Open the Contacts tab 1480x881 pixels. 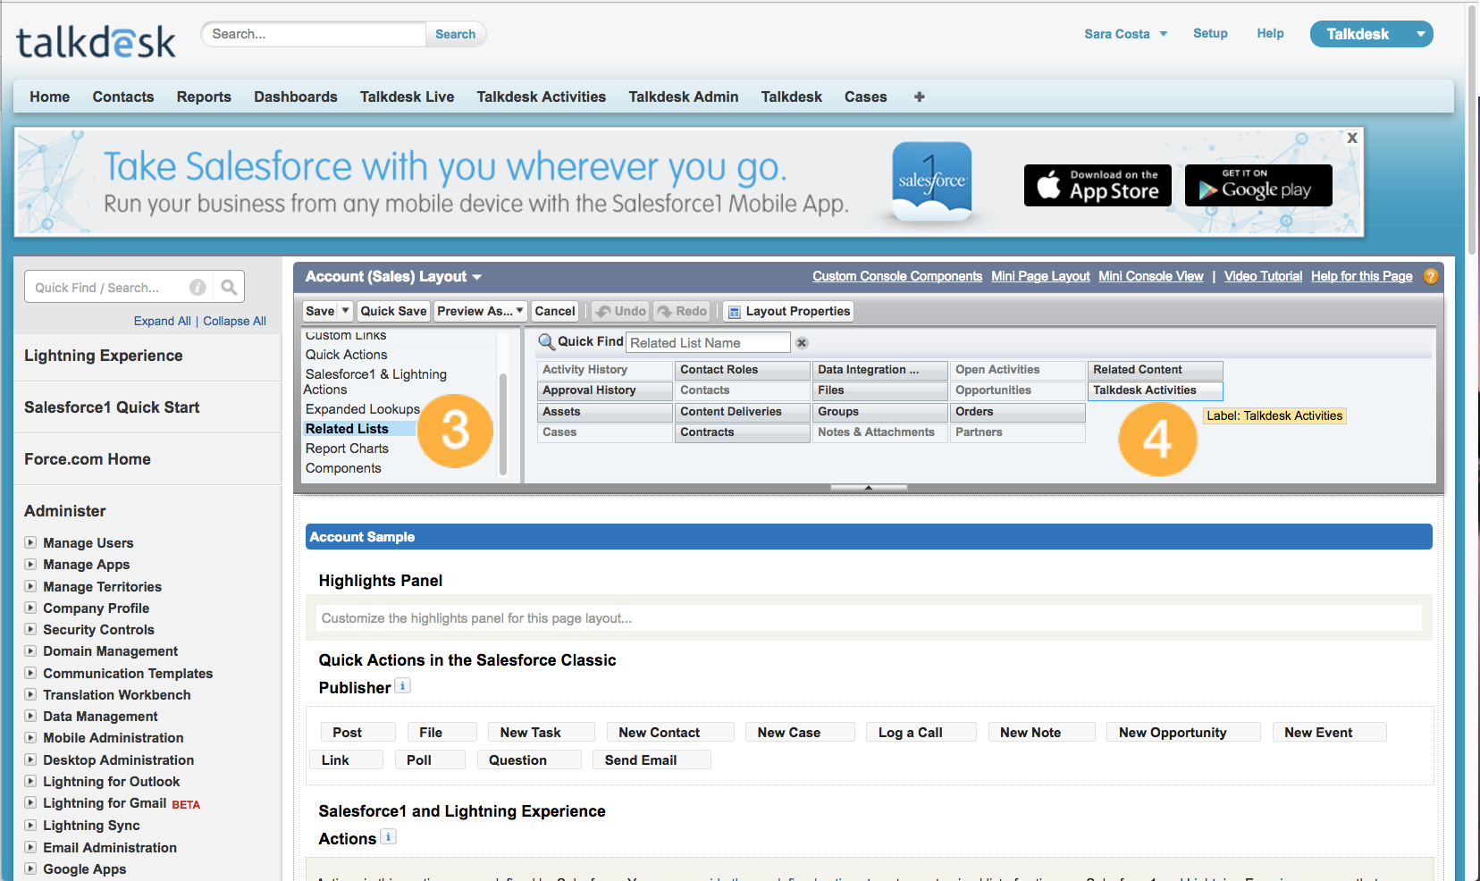123,96
